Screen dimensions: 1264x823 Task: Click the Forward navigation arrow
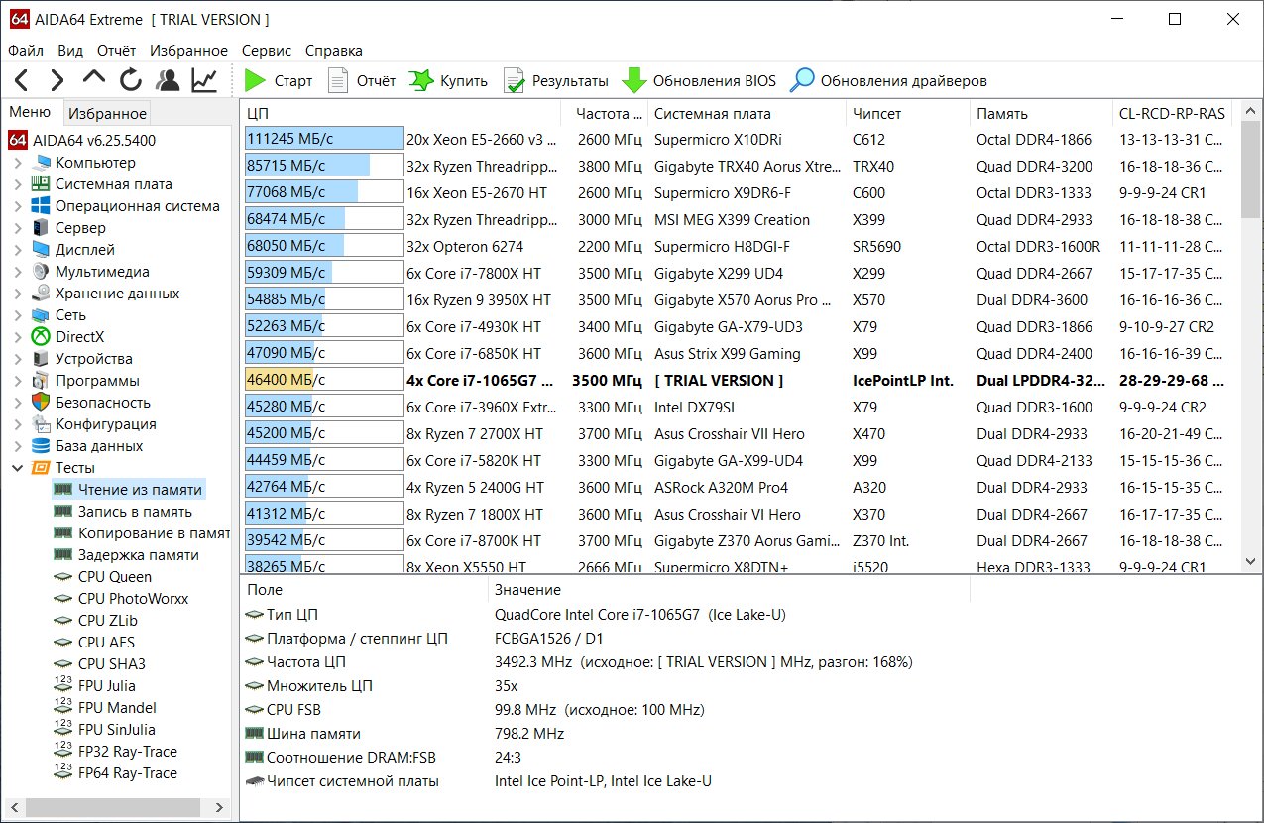pos(57,80)
